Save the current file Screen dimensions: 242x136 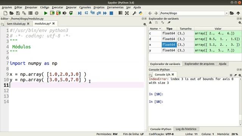tap(18, 13)
